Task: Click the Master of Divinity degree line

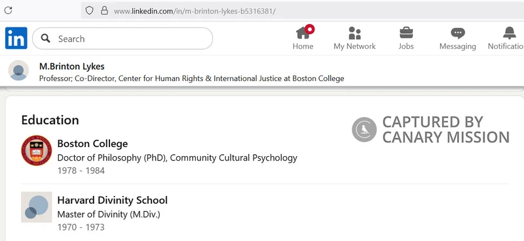Action: click(109, 214)
